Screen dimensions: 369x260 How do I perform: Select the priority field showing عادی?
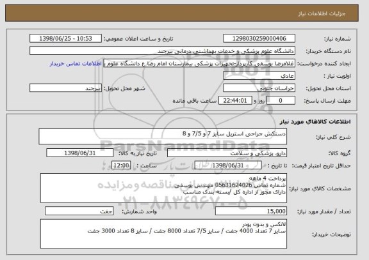click(259, 76)
